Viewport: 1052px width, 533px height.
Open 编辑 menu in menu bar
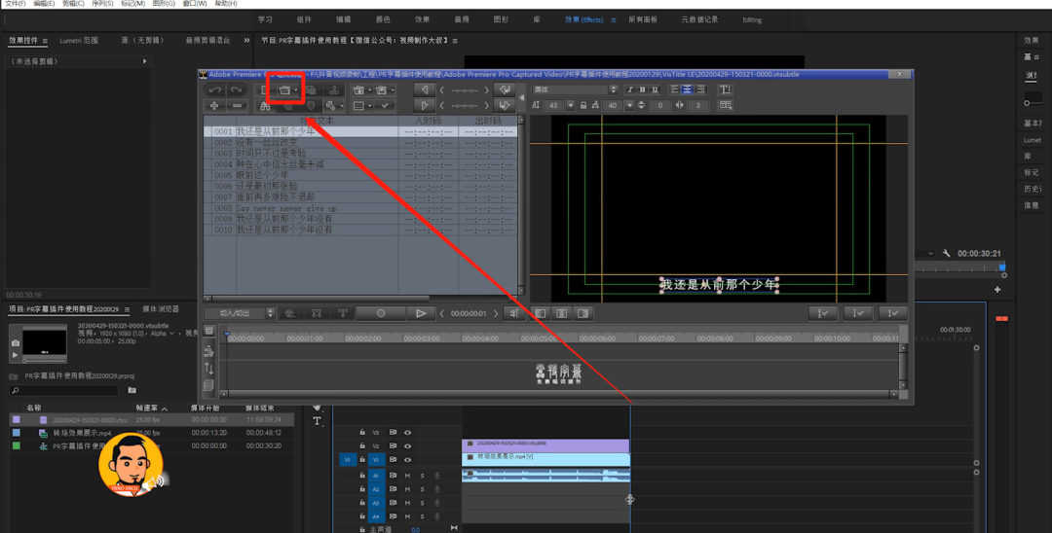pyautogui.click(x=44, y=3)
